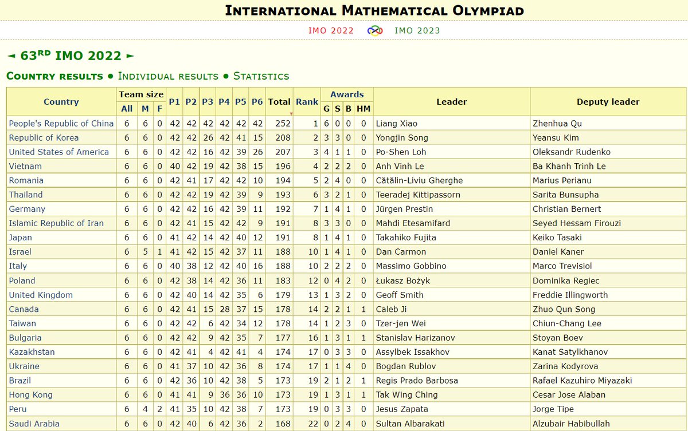Click the IMO rings logo icon
This screenshot has height=431, width=688.
click(376, 30)
